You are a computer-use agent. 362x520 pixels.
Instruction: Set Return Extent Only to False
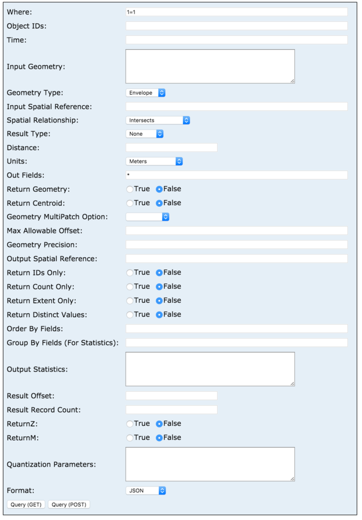point(159,300)
